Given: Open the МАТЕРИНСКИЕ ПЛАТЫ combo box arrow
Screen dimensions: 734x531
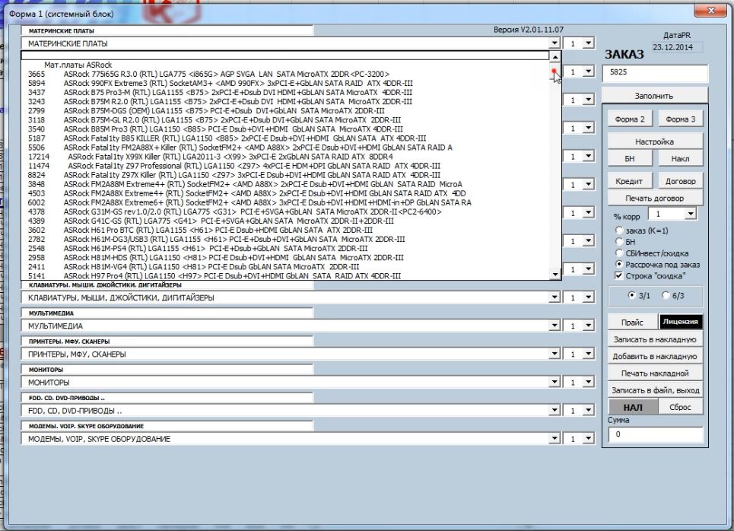Looking at the screenshot, I should [554, 43].
